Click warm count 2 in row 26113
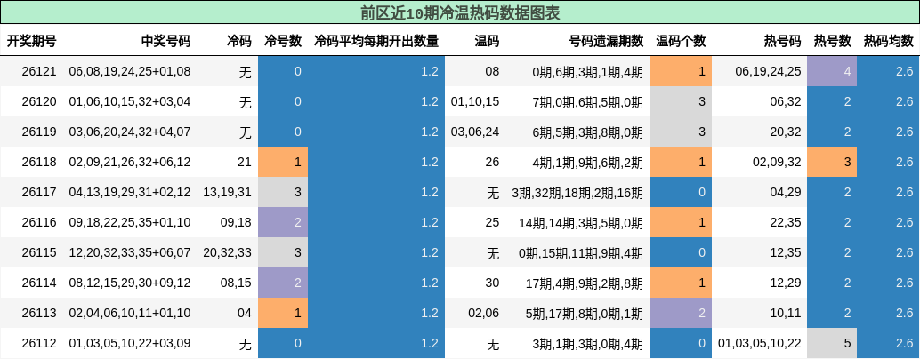The height and width of the screenshot is (359, 920). pyautogui.click(x=681, y=313)
